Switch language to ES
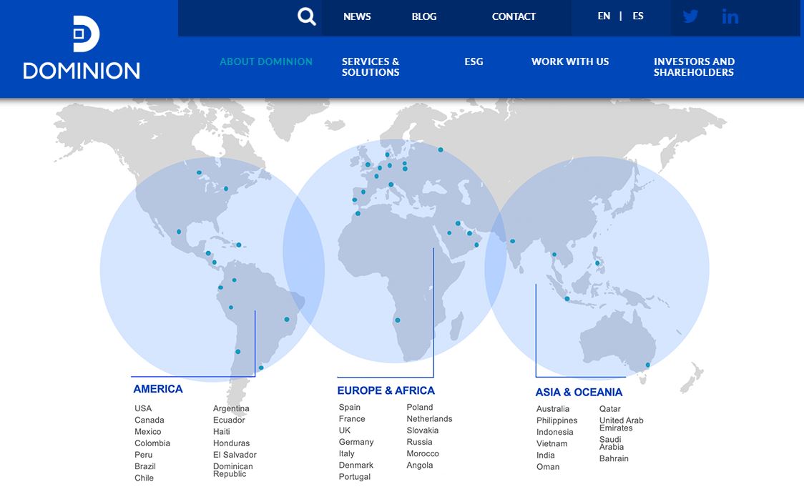 coord(638,16)
